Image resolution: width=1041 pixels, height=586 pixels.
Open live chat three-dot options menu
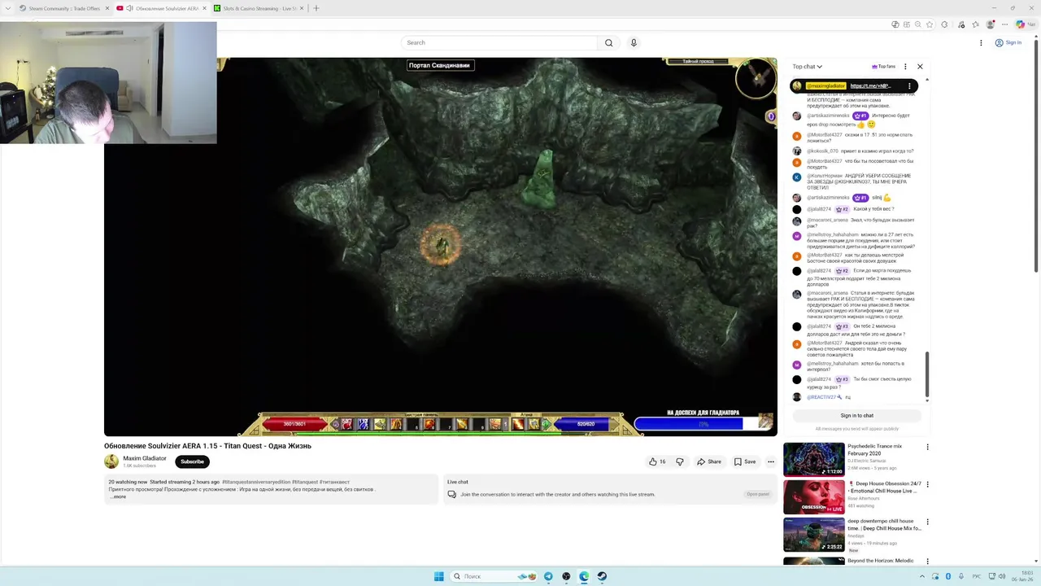pos(905,67)
